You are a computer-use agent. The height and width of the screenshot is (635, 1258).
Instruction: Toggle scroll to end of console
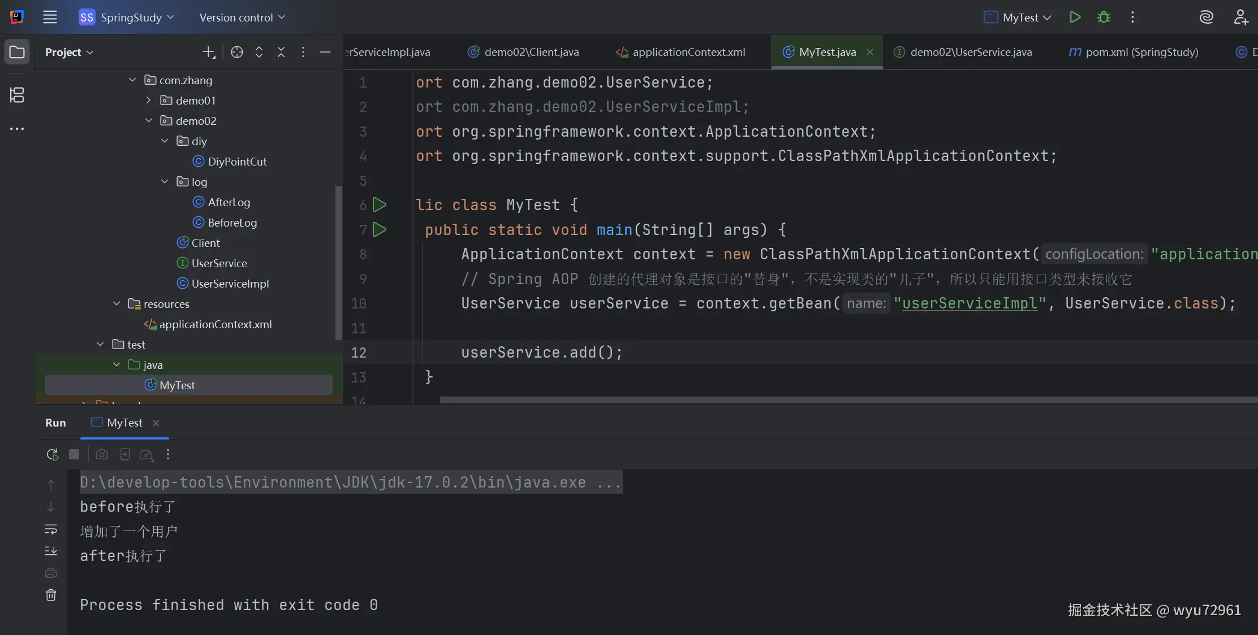[x=51, y=551]
